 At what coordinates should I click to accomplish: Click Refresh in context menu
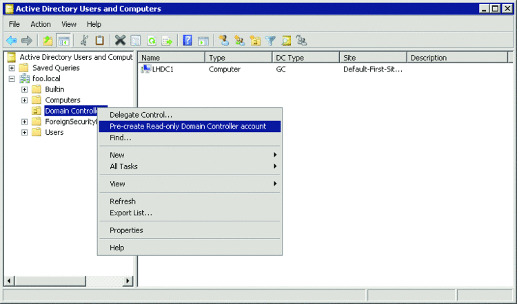click(190, 202)
